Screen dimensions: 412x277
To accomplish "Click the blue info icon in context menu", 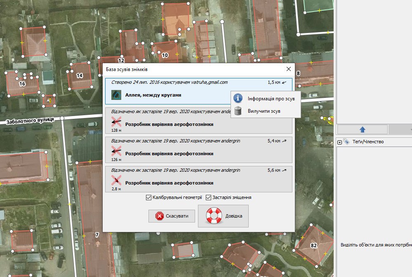I will (x=238, y=98).
